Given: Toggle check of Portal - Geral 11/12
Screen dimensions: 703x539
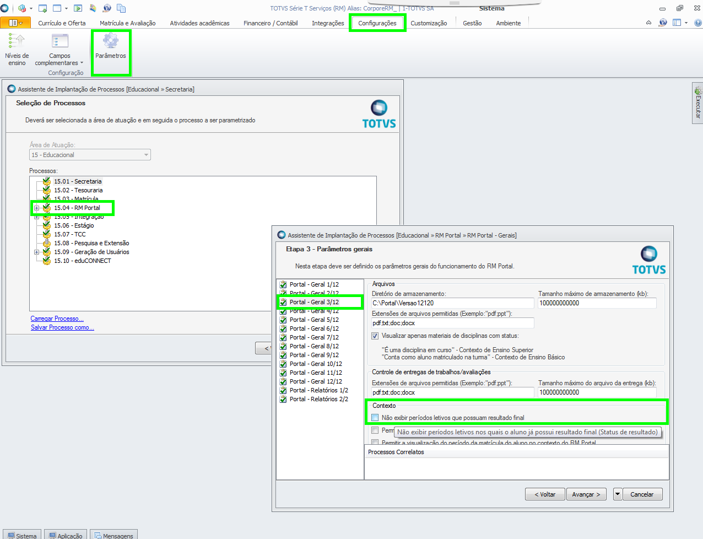Looking at the screenshot, I should coord(283,373).
